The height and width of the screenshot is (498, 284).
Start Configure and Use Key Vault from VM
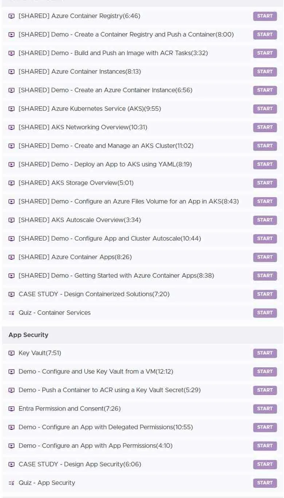point(265,372)
